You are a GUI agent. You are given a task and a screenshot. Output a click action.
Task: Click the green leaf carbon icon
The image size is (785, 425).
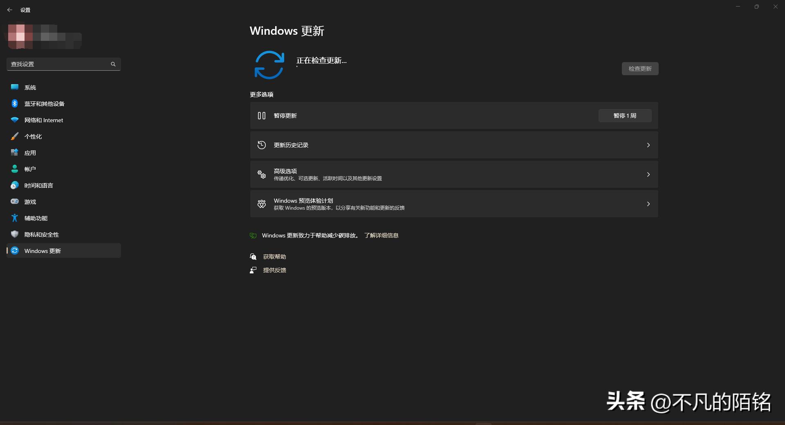pos(253,235)
